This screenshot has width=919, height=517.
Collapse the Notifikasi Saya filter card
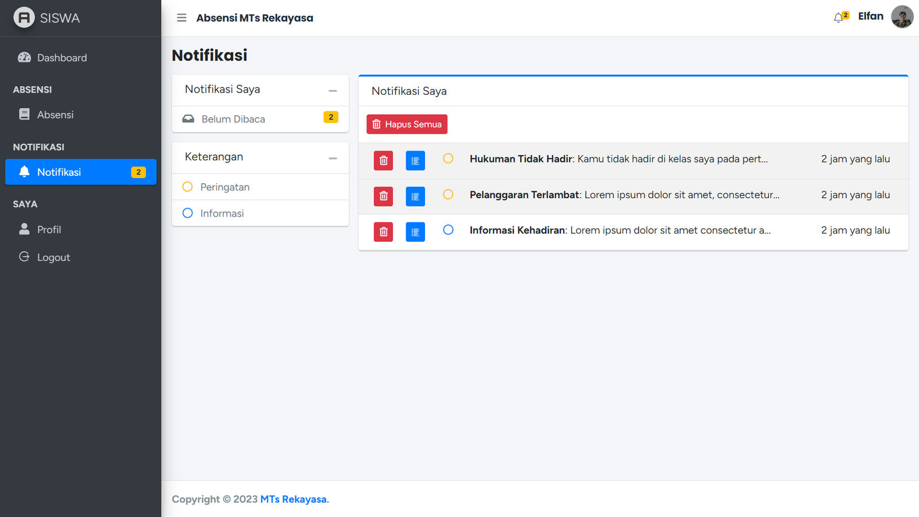point(333,91)
